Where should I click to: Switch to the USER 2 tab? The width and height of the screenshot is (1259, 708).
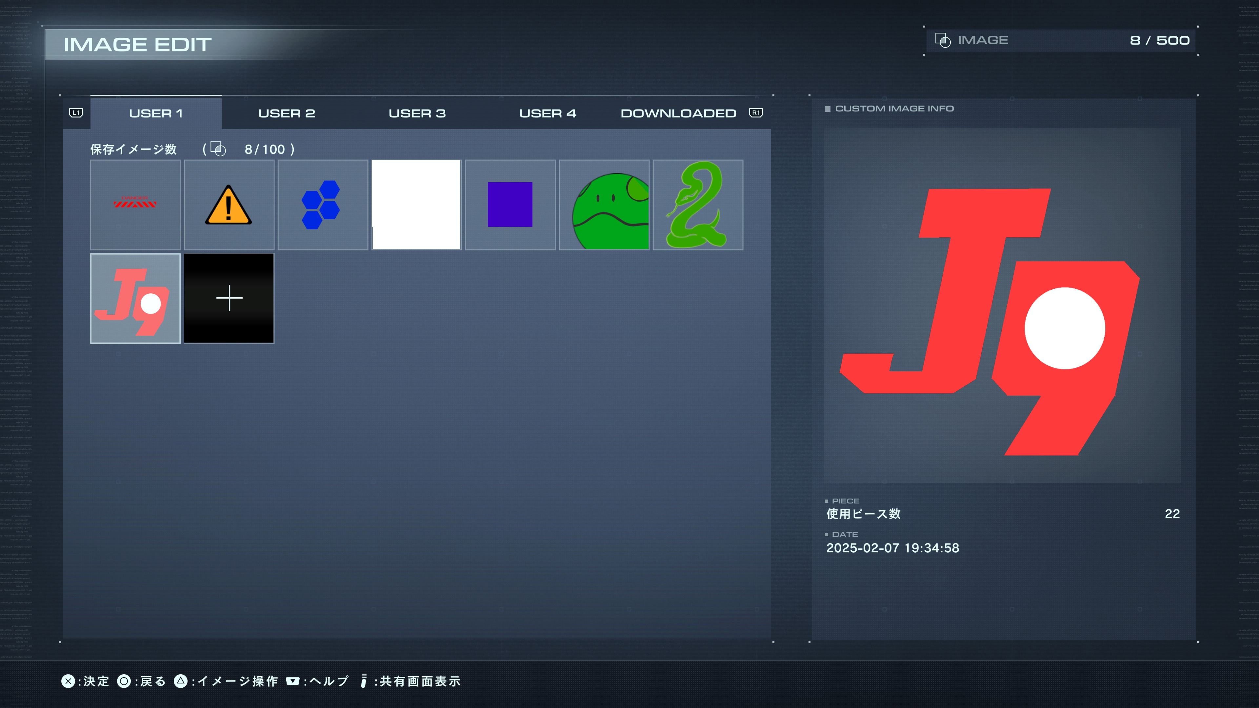click(x=287, y=113)
